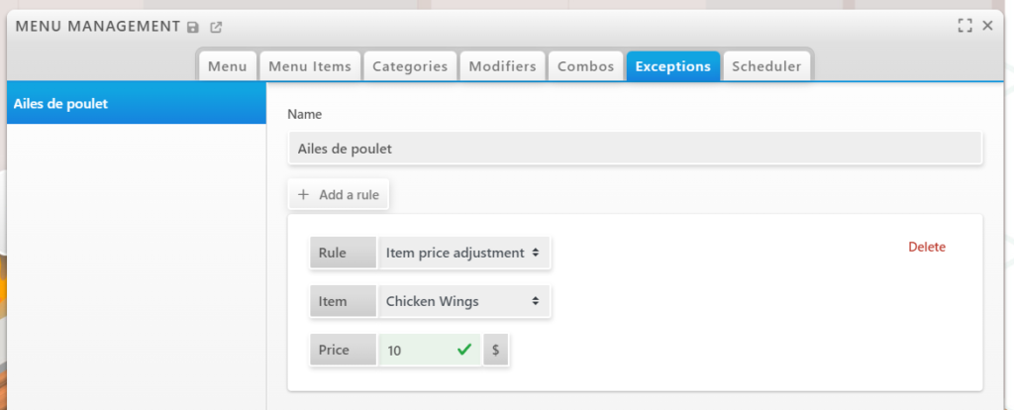The height and width of the screenshot is (410, 1014).
Task: Go to the Categories tab
Action: [410, 66]
